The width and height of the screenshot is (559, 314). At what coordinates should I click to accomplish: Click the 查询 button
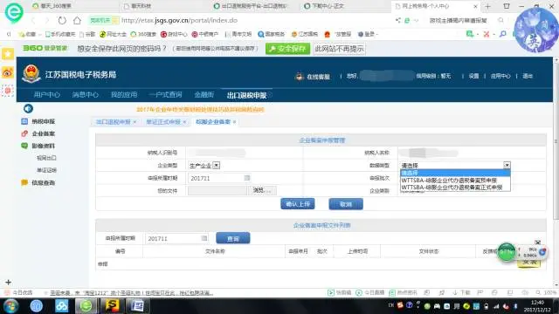(x=233, y=238)
